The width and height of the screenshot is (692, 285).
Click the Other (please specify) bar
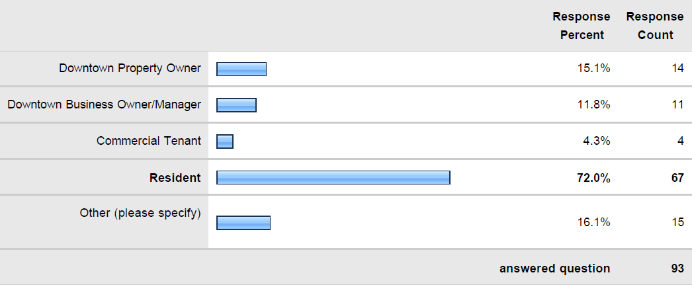click(243, 223)
